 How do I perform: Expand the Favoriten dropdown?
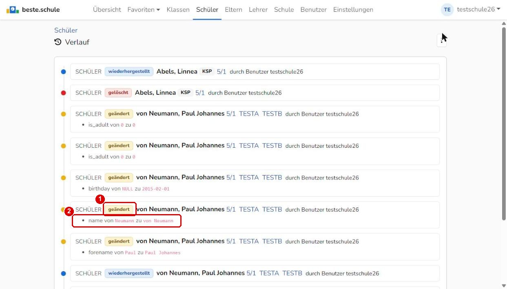[144, 9]
